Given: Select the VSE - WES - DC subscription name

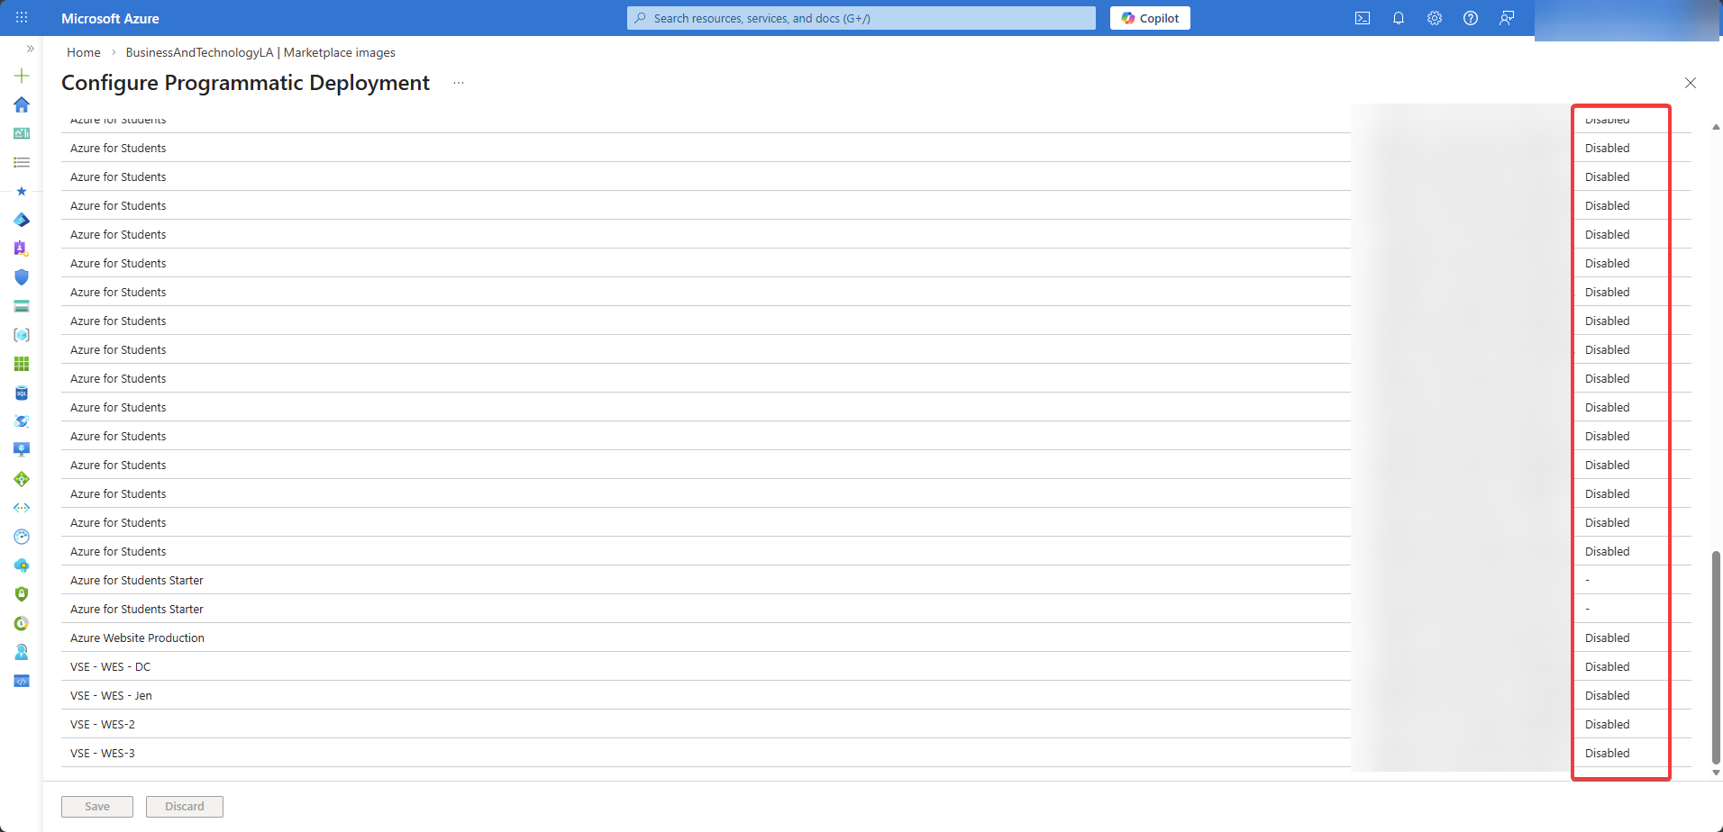Looking at the screenshot, I should click(111, 666).
